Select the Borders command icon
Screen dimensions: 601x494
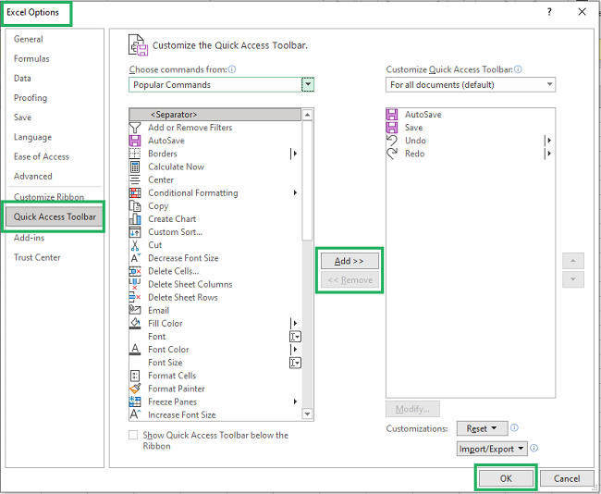click(135, 154)
